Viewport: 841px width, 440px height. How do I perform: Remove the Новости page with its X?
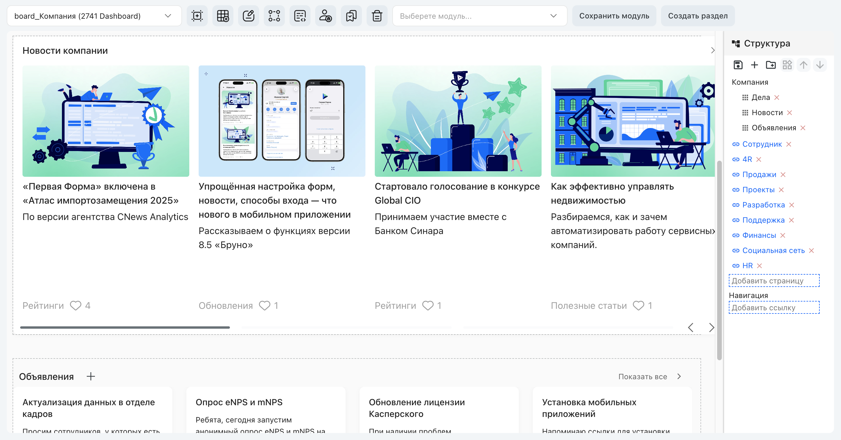click(790, 112)
